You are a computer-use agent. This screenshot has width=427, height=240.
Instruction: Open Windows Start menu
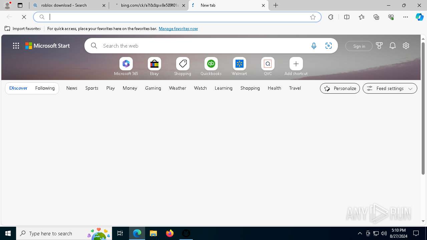tap(8, 233)
